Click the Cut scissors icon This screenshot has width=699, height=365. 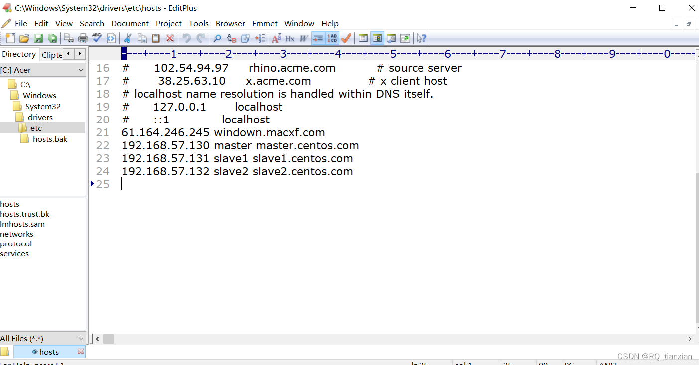[128, 38]
